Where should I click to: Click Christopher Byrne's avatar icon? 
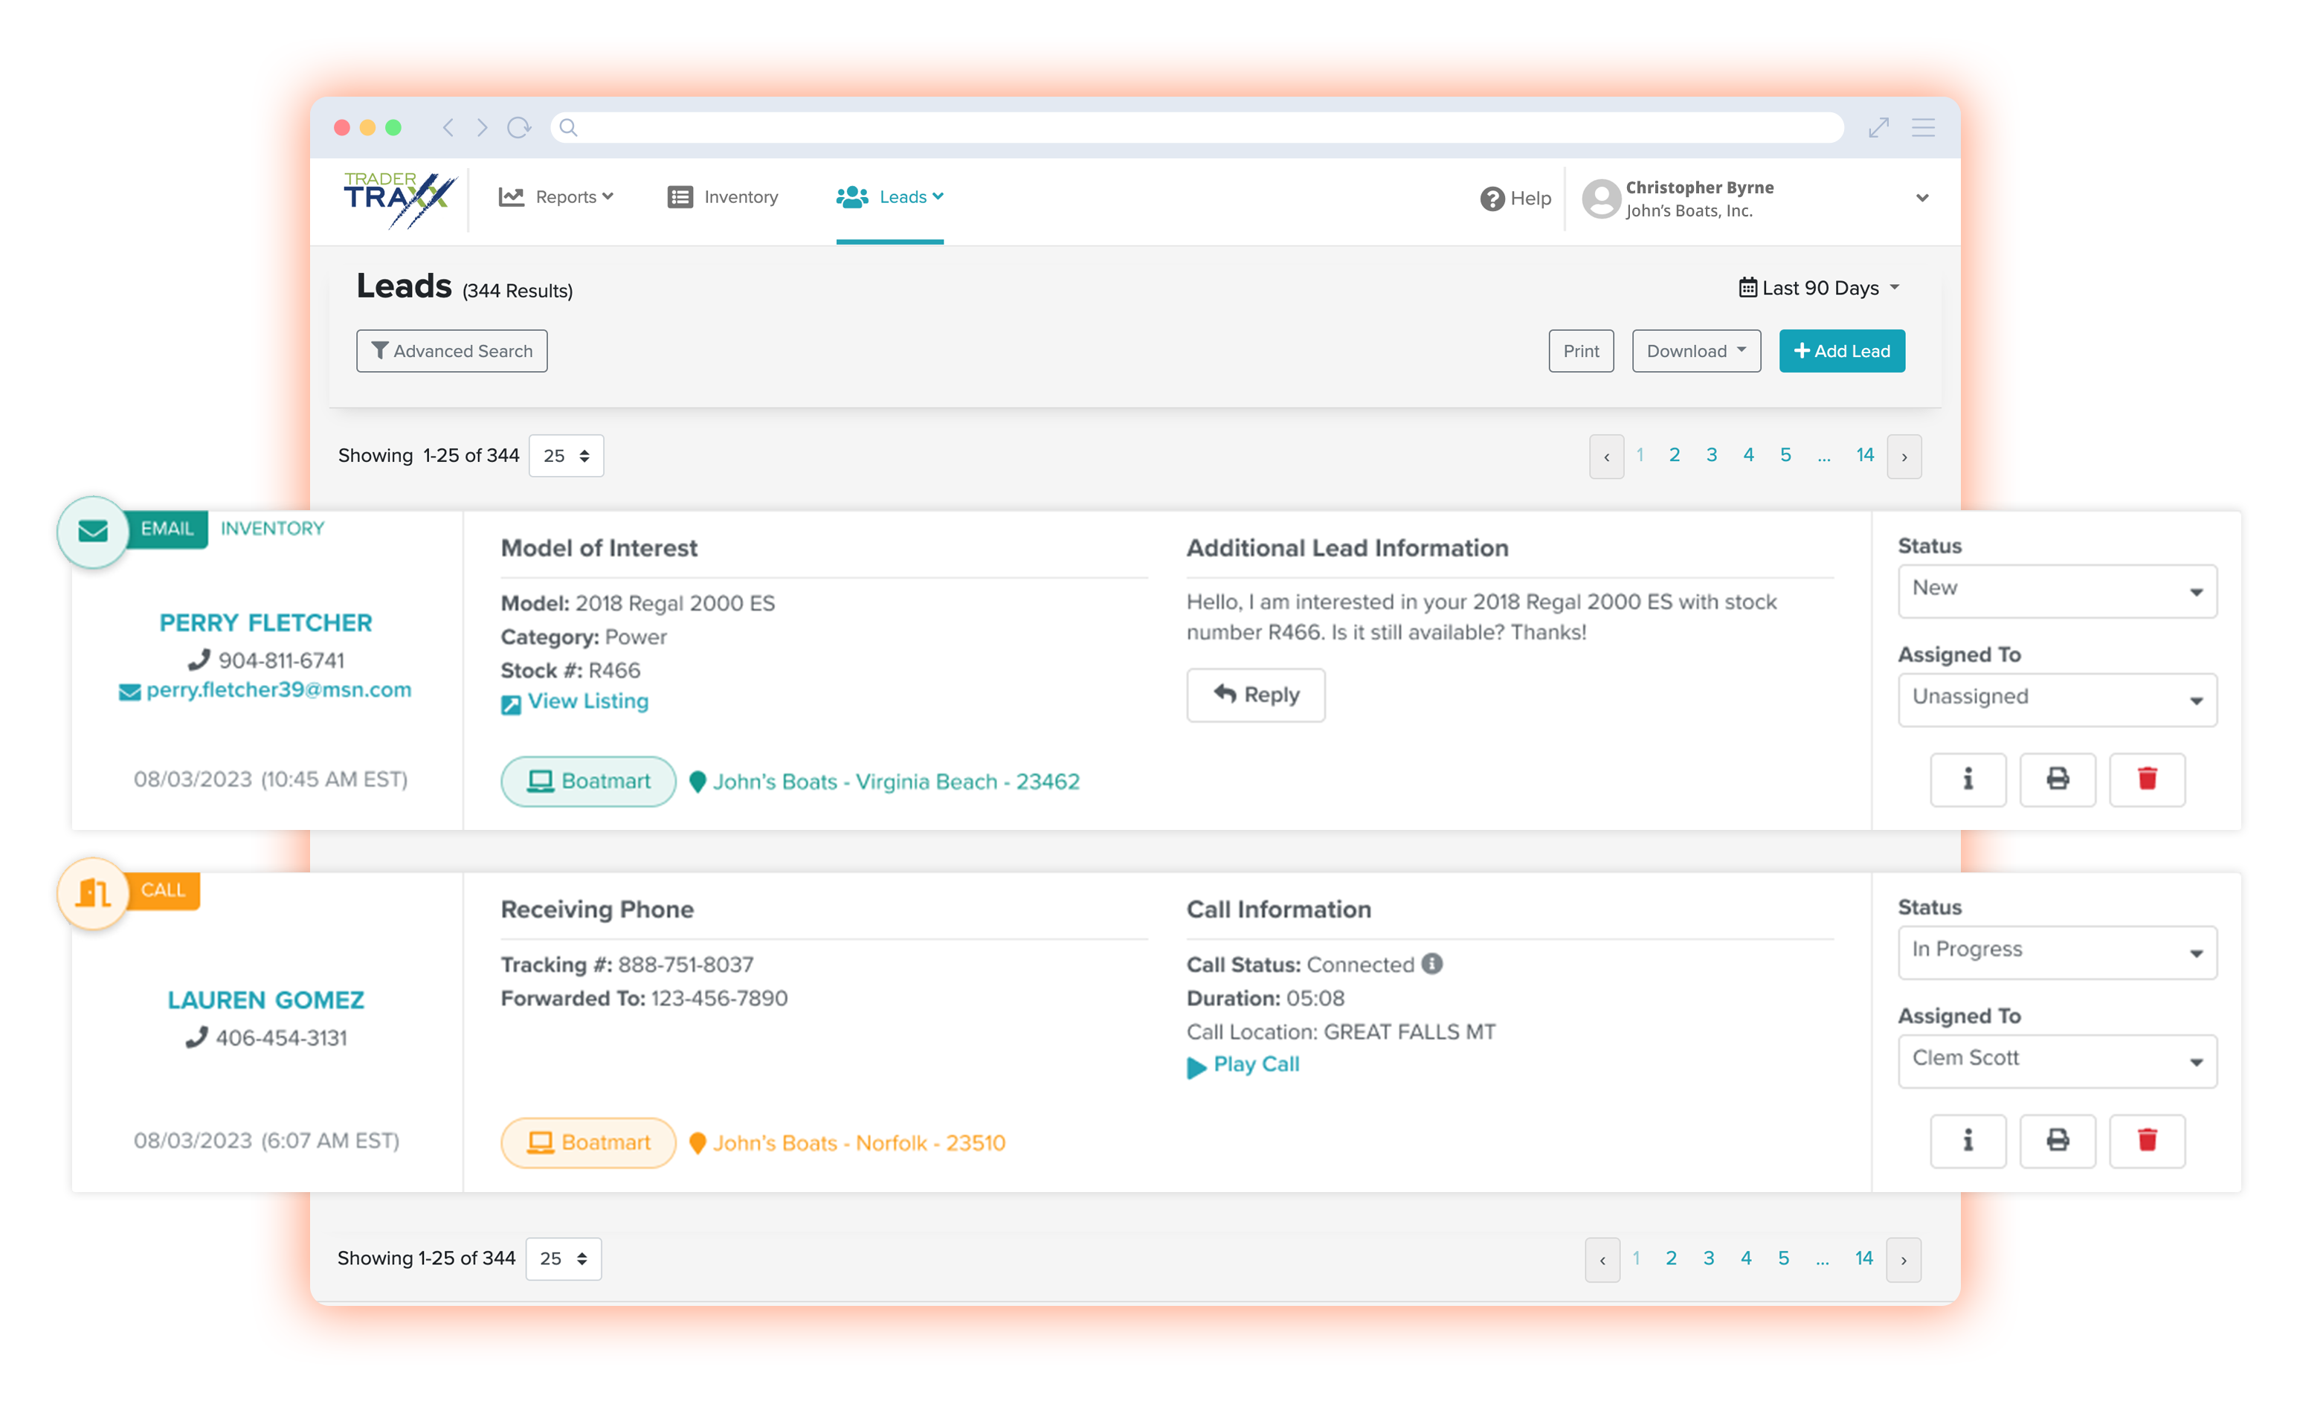tap(1600, 198)
